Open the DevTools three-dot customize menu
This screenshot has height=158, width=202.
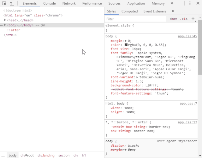coord(190,3)
